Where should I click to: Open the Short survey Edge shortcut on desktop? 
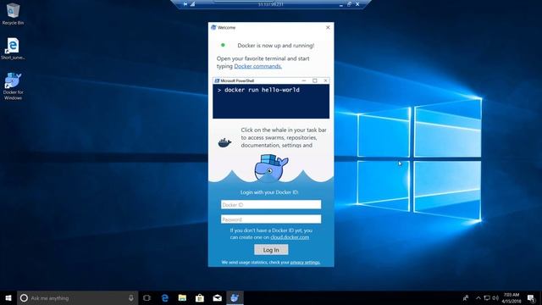[x=13, y=48]
